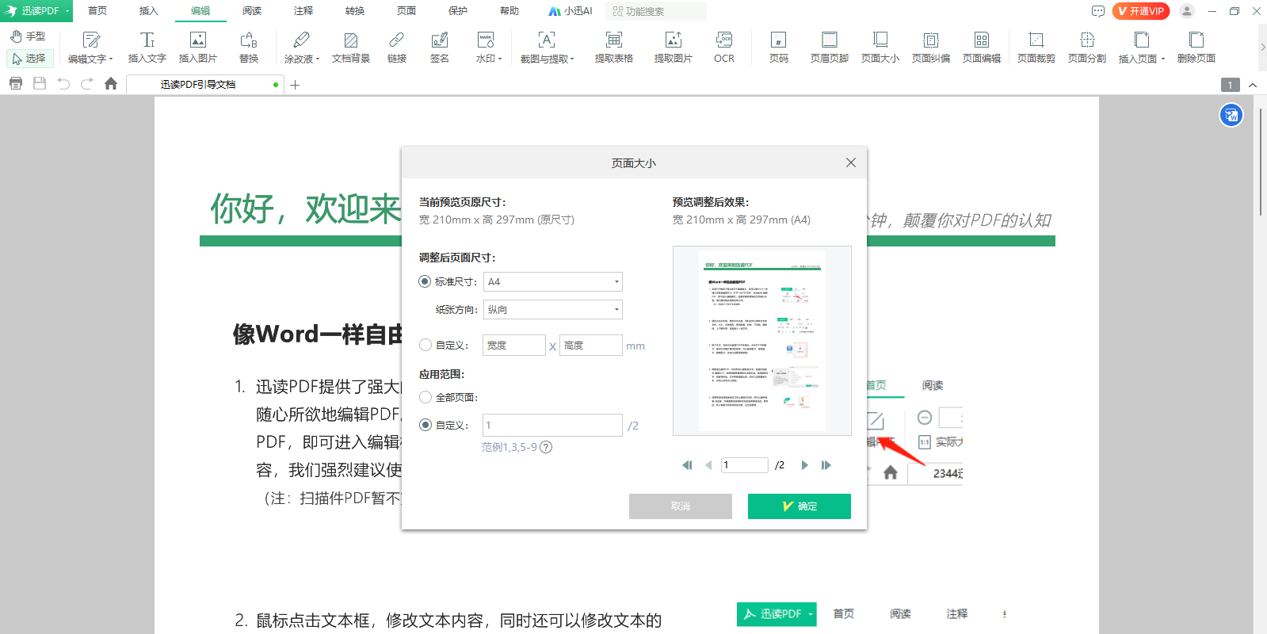
Task: Click the 取消 cancel button
Action: (681, 506)
